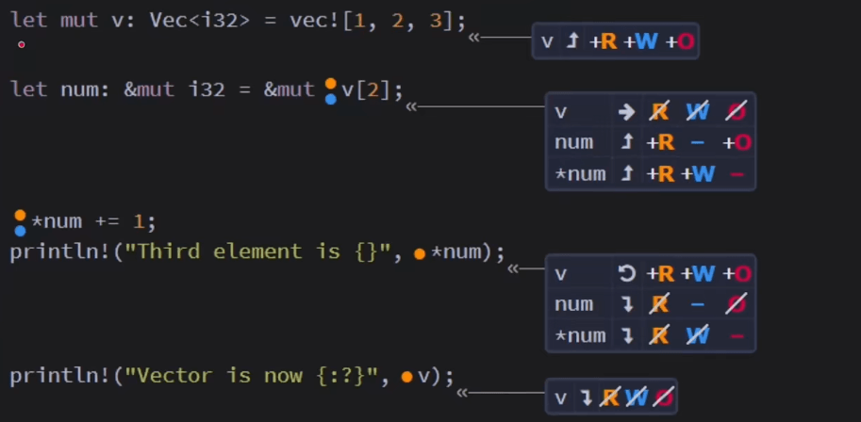This screenshot has height=422, width=861.
Task: Click struck-through W in the bottom v box
Action: (636, 398)
